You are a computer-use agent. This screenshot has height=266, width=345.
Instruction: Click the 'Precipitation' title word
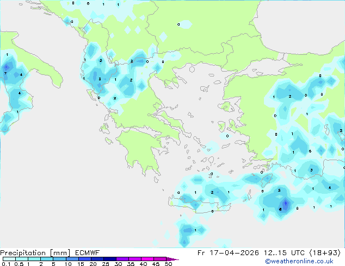tap(23, 253)
